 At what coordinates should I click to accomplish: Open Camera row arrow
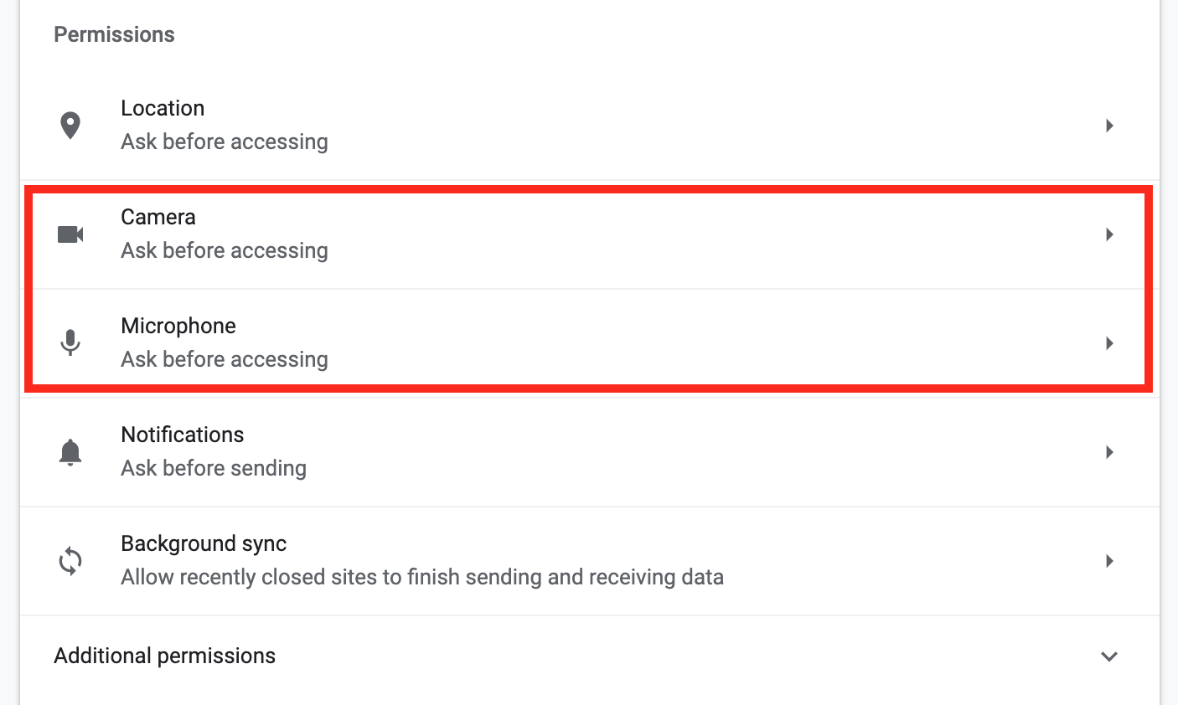point(1109,234)
